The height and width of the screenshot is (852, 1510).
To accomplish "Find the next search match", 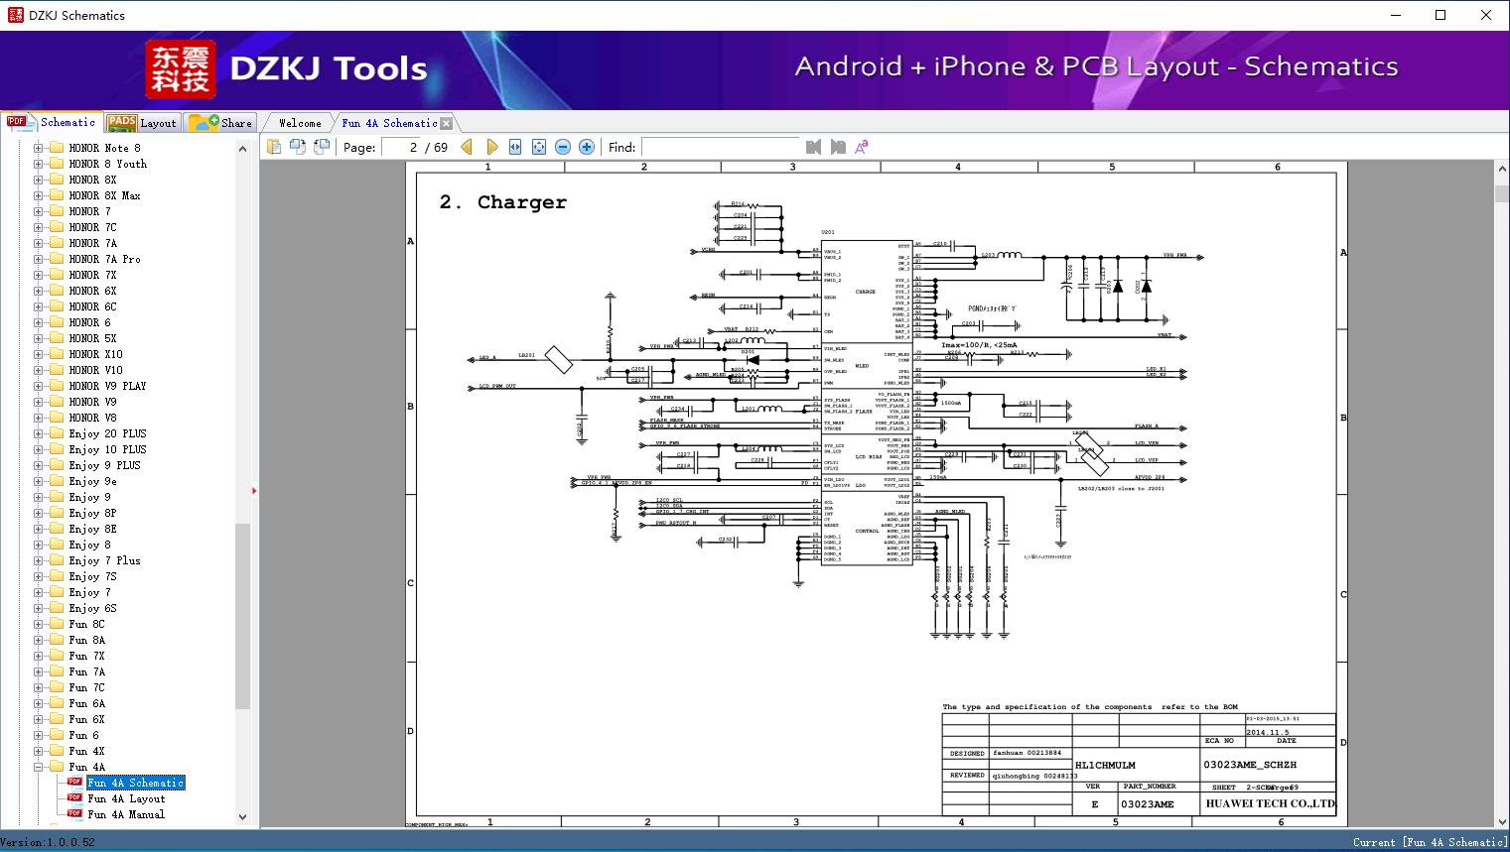I will point(838,147).
